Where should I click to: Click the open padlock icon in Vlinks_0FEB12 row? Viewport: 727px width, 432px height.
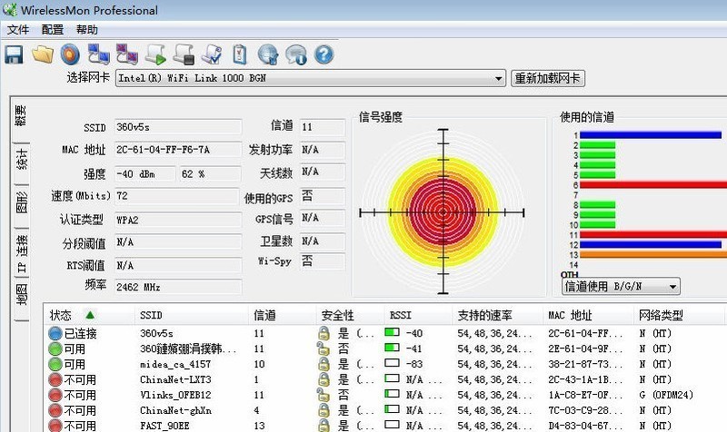[323, 395]
